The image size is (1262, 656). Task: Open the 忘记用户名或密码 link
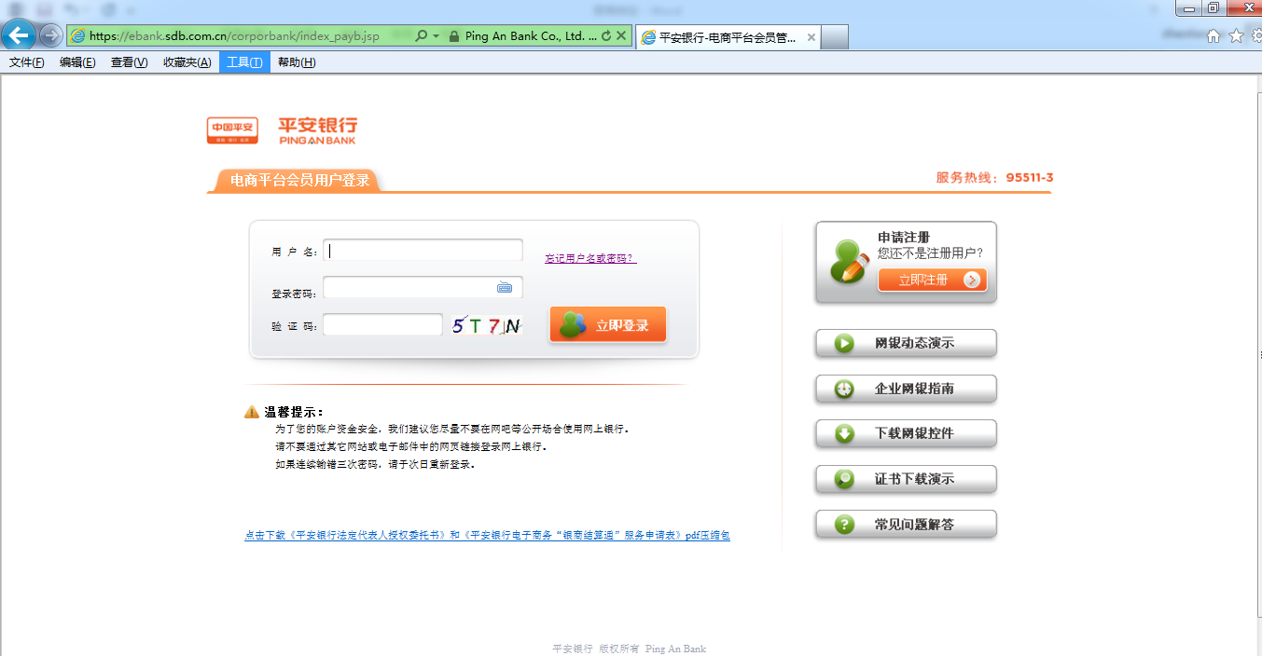(x=590, y=258)
